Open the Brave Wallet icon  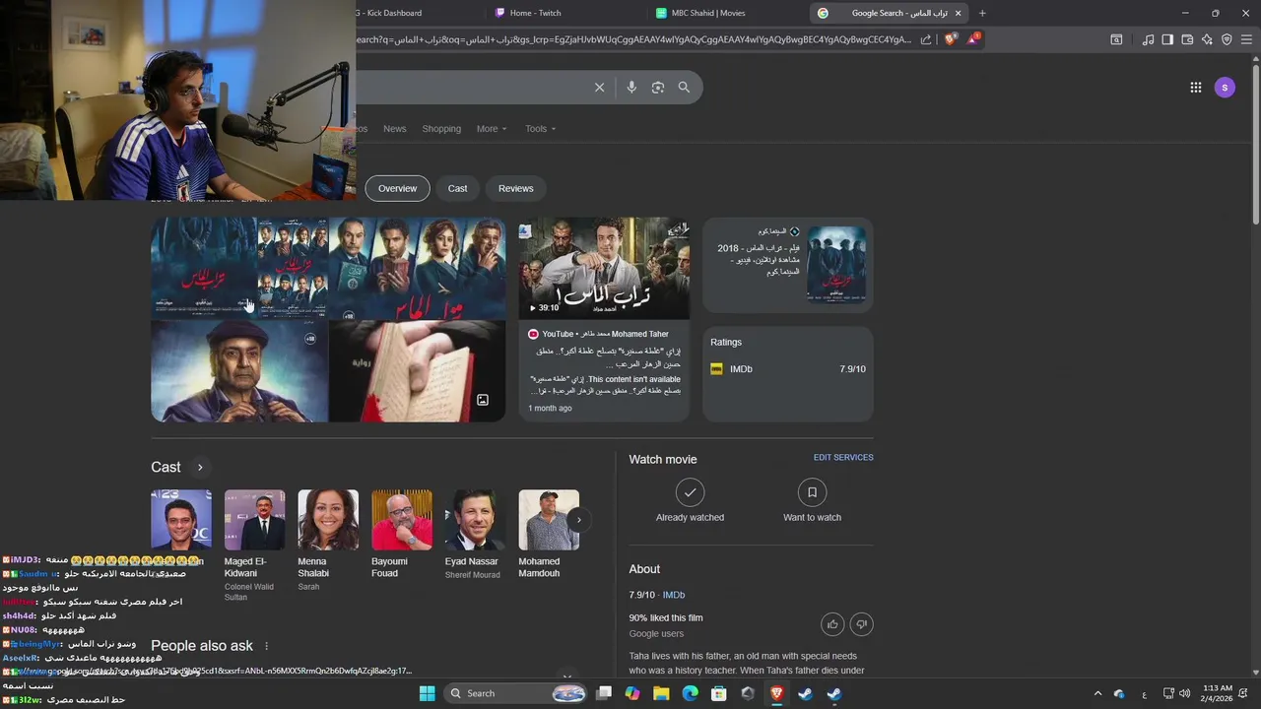[1187, 39]
